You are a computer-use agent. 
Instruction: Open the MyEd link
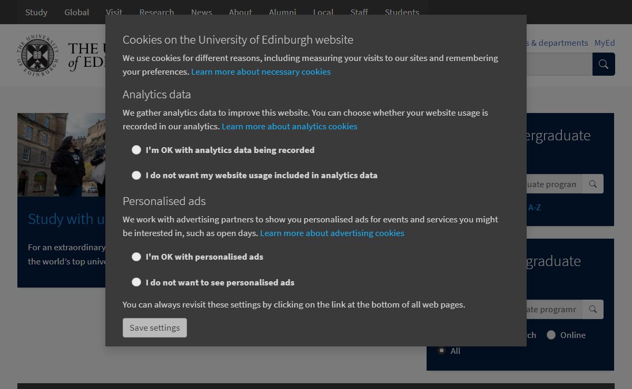[x=604, y=43]
